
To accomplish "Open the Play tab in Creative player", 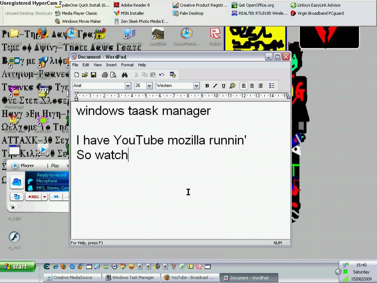I will [55, 165].
